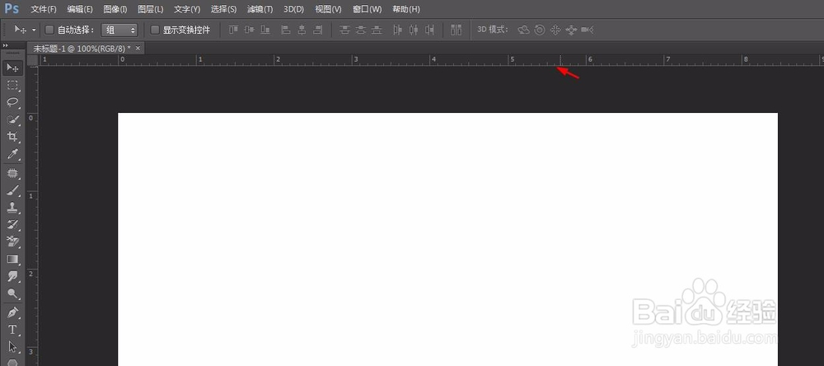
Task: Click the Align horizontal centers icon
Action: pyautogui.click(x=302, y=30)
